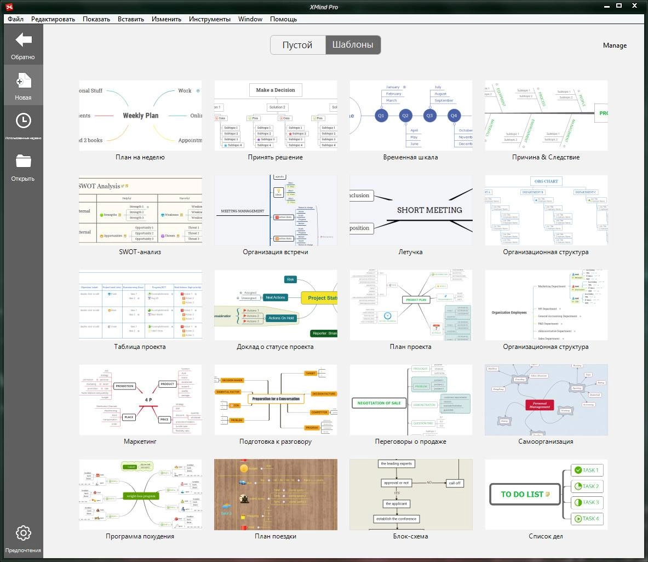Click the Программа похудения caption
Image resolution: width=648 pixels, height=562 pixels.
[140, 536]
